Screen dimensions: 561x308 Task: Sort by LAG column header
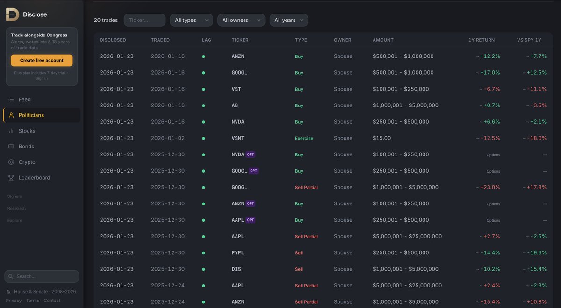point(207,40)
